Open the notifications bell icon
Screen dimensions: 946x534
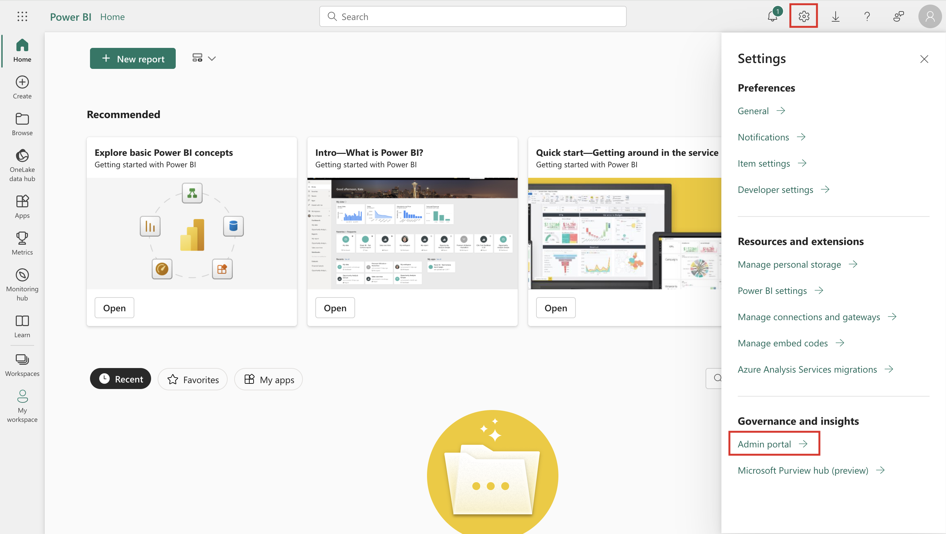(x=773, y=16)
